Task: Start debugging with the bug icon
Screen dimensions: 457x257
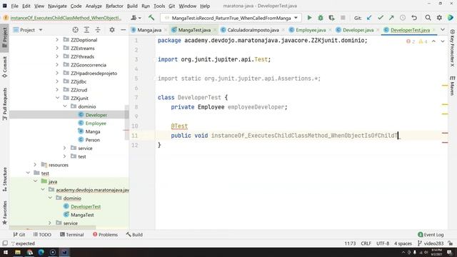Action: click(x=321, y=18)
